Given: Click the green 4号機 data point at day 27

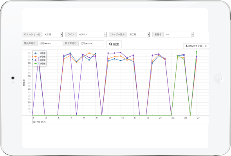Looking at the screenshot, I should click(197, 52).
